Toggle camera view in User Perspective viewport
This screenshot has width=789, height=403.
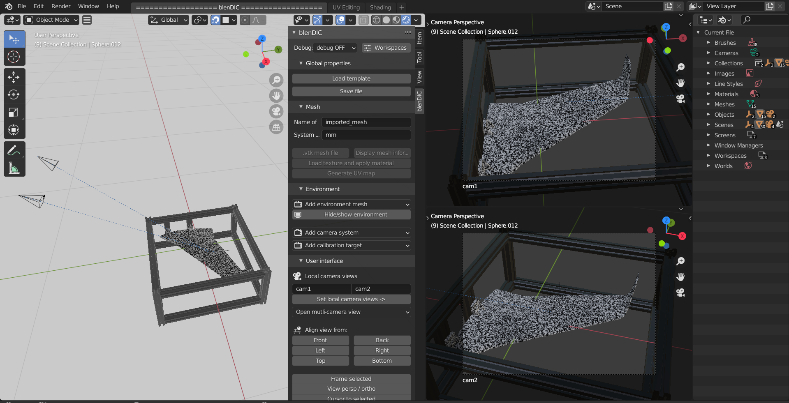click(276, 111)
